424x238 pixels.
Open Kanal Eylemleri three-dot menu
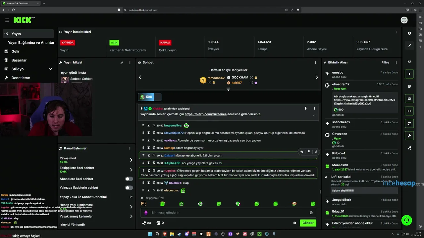[130, 148]
